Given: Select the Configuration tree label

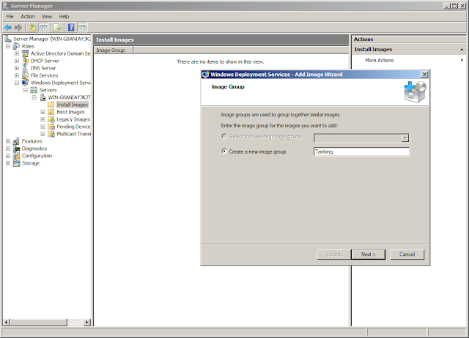Looking at the screenshot, I should (37, 156).
